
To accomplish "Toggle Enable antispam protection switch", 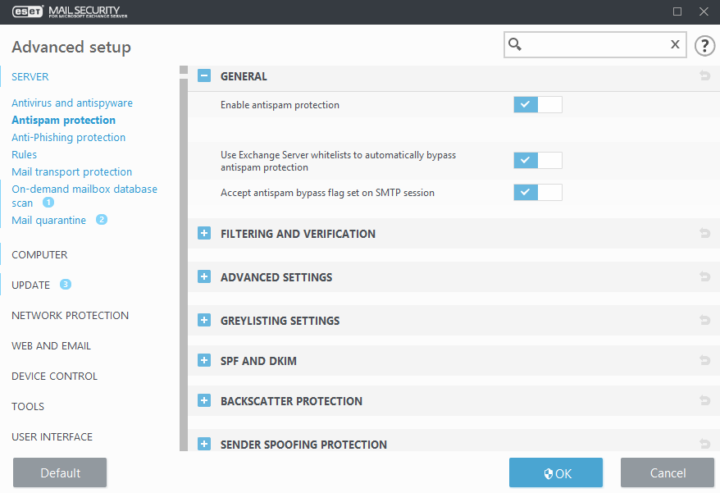I will tap(538, 105).
